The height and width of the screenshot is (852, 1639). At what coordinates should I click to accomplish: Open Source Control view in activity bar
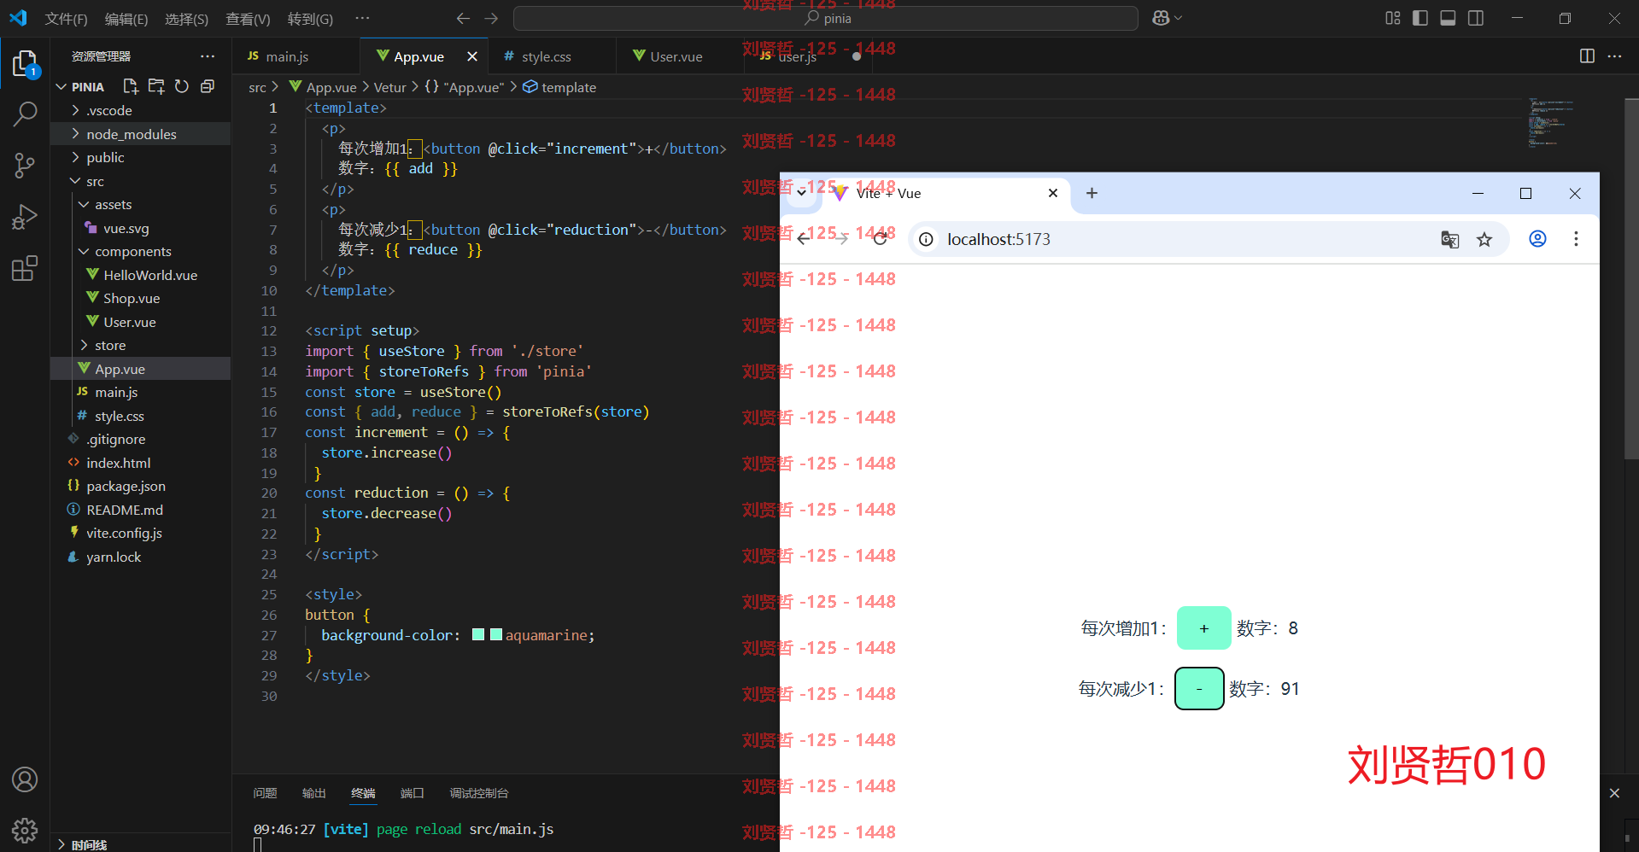(25, 165)
